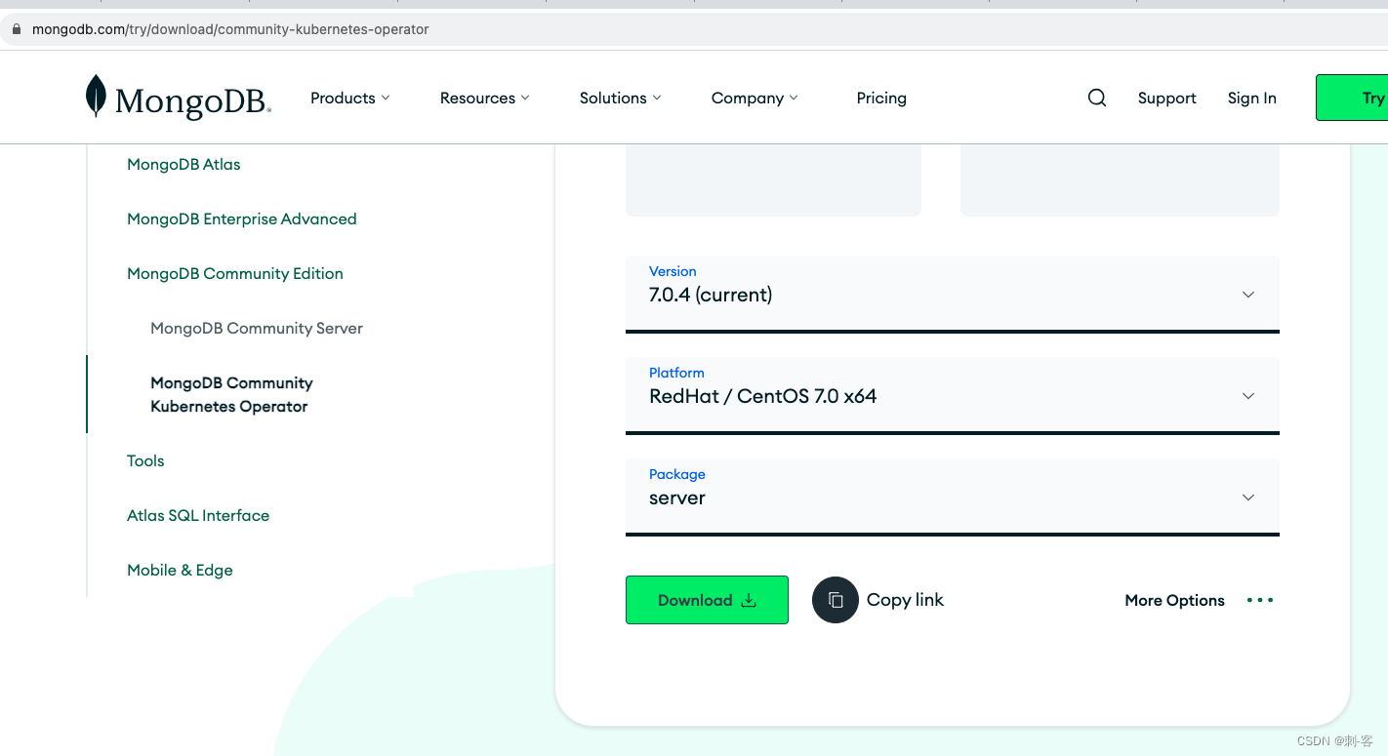Expand the Company menu

[x=755, y=98]
